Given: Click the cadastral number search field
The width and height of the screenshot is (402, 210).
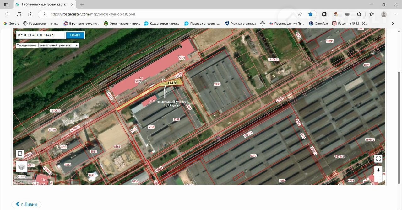Looking at the screenshot, I should click(x=40, y=35).
